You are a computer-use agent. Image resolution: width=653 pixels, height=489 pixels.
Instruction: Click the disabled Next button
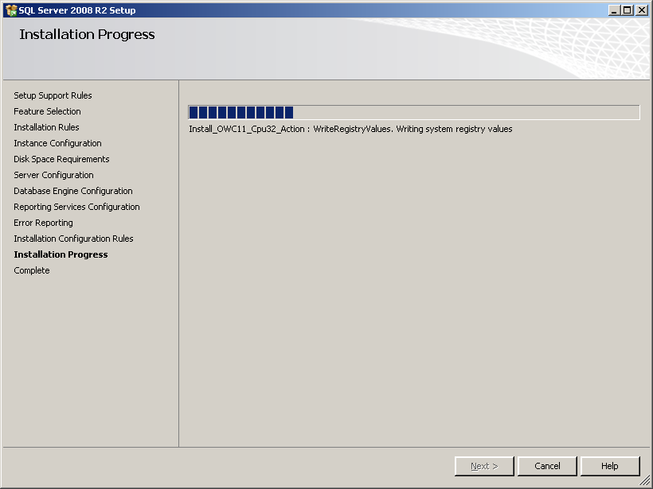(484, 466)
